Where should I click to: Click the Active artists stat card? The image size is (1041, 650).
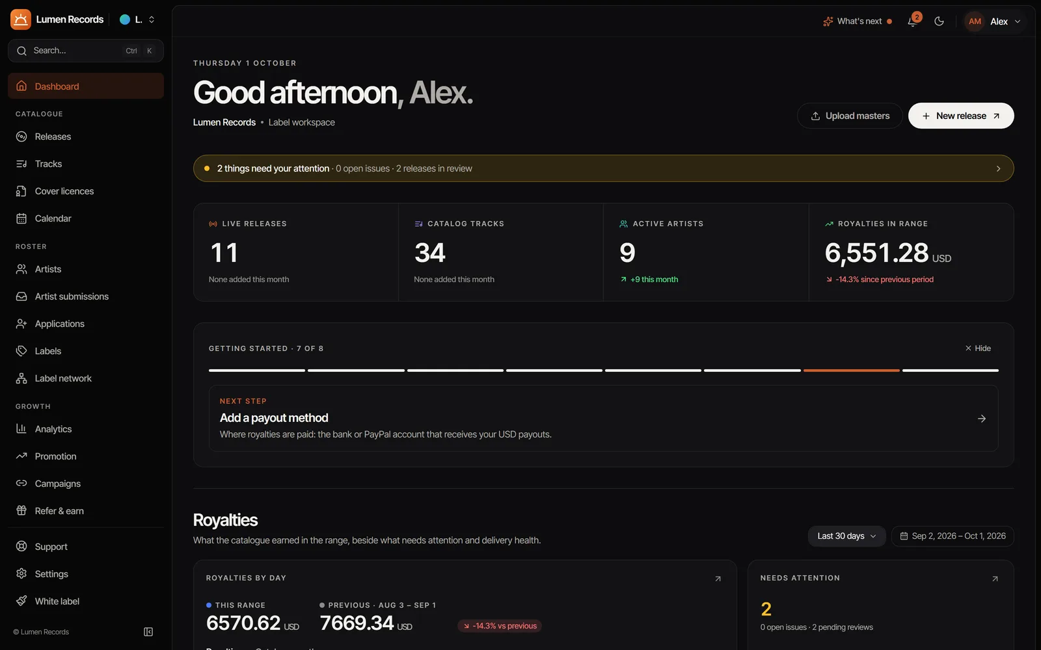pyautogui.click(x=706, y=252)
